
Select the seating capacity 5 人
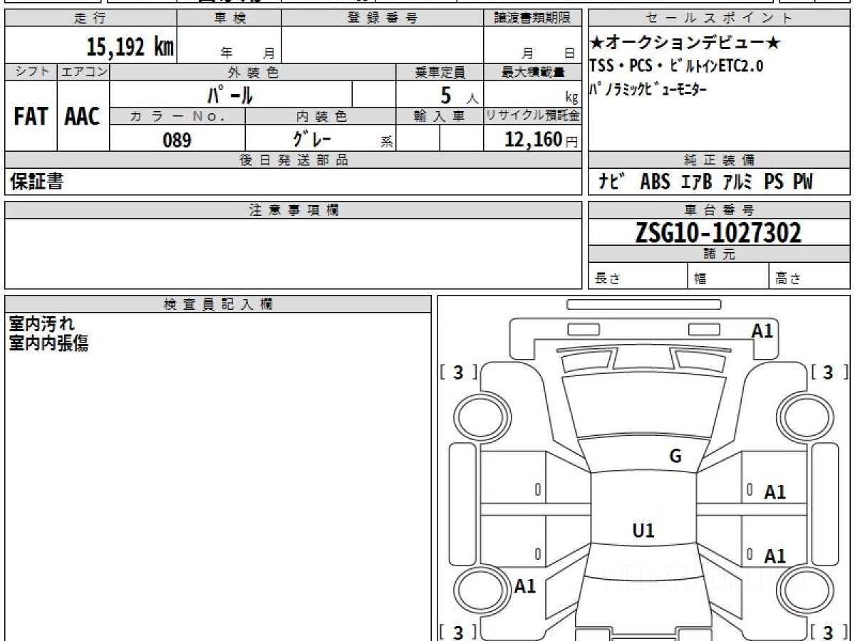459,95
